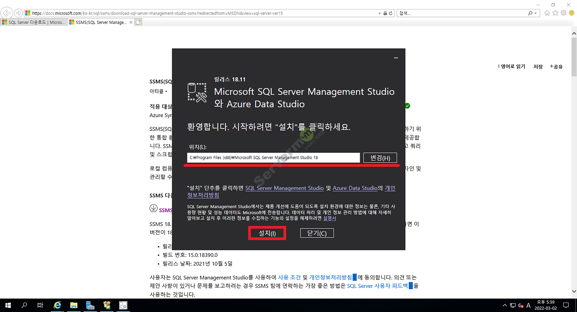Click the green check mark icon on page
The image size is (577, 312).
point(408,106)
